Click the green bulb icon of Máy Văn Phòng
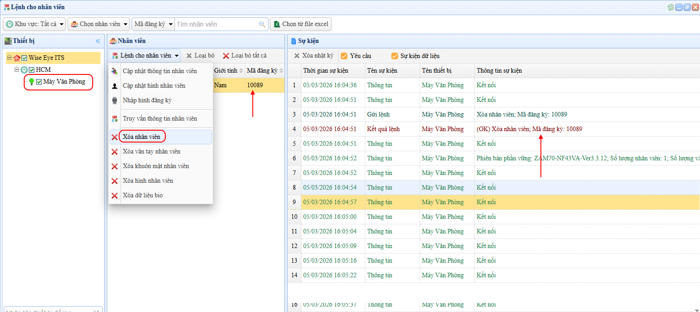This screenshot has width=700, height=312. click(x=32, y=82)
